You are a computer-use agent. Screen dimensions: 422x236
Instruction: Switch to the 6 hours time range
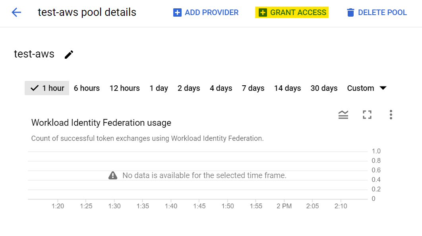pos(87,88)
